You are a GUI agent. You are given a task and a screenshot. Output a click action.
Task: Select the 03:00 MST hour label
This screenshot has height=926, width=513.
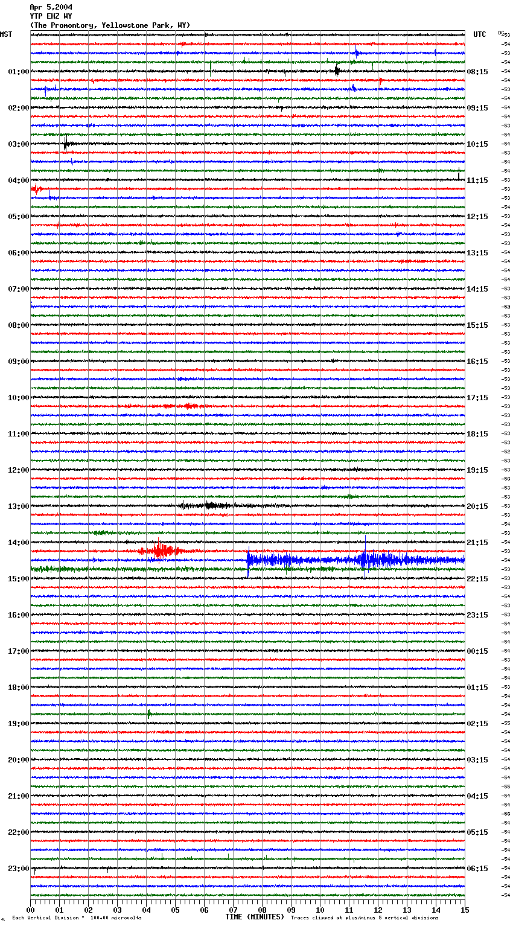[x=19, y=144]
